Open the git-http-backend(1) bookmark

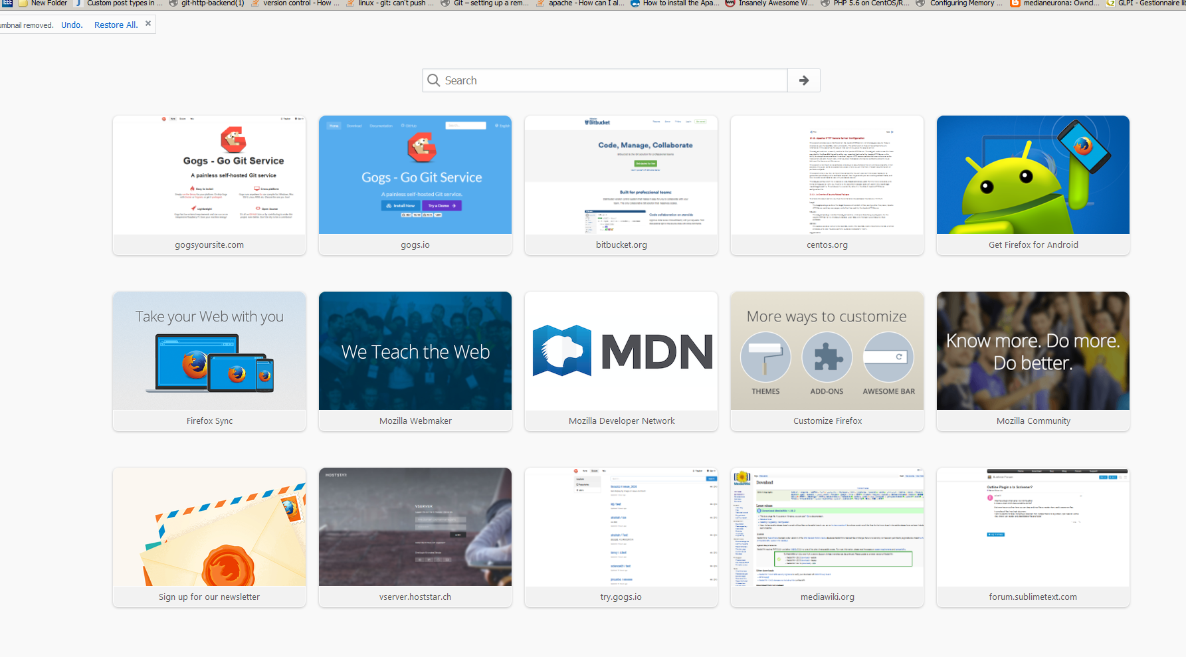point(207,3)
